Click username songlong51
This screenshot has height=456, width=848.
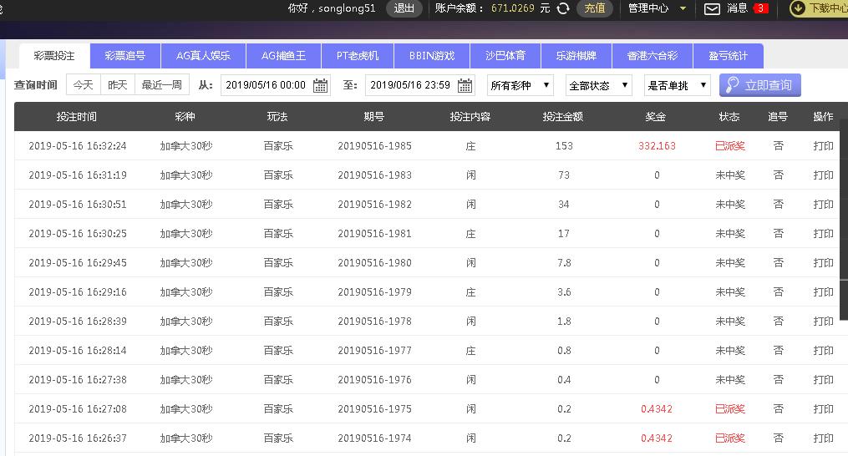point(347,8)
